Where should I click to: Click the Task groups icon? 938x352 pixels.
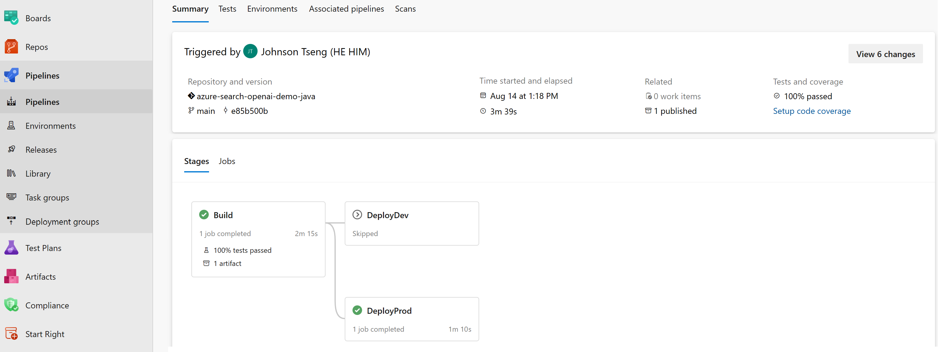tap(11, 197)
